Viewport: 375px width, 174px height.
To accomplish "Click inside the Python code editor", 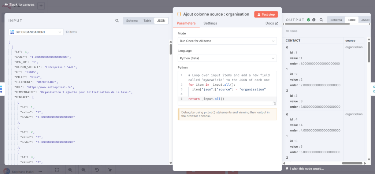I will click(x=227, y=88).
